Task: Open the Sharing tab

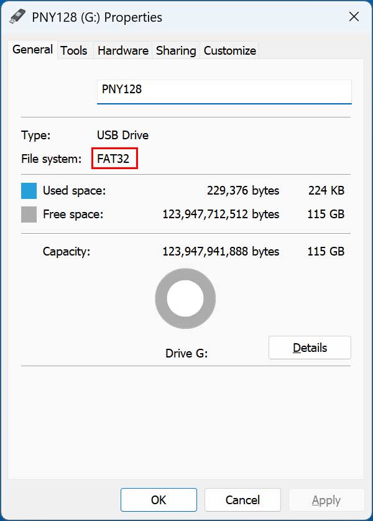Action: [x=176, y=50]
